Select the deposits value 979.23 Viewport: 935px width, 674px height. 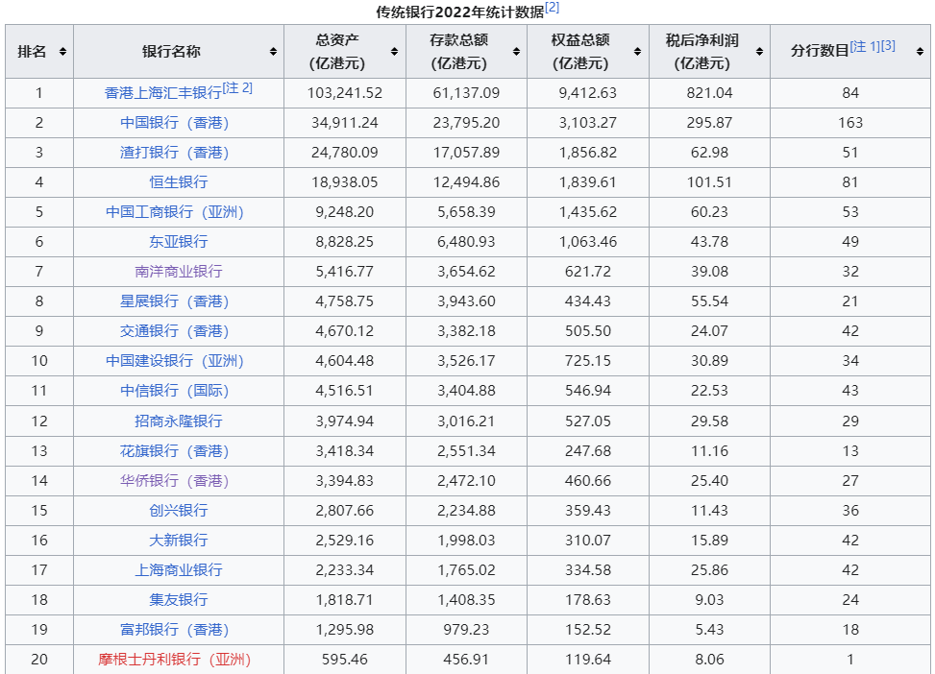click(466, 630)
